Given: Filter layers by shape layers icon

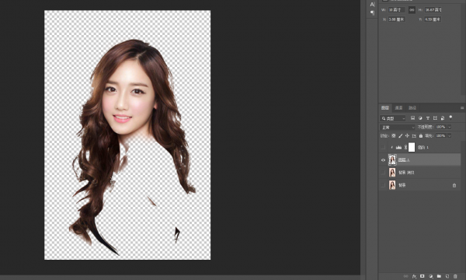Looking at the screenshot, I should [x=435, y=118].
